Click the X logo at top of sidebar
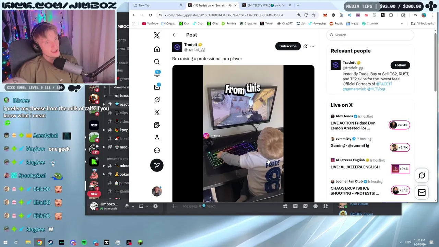Screen dimensions: 439x247 pyautogui.click(x=157, y=35)
